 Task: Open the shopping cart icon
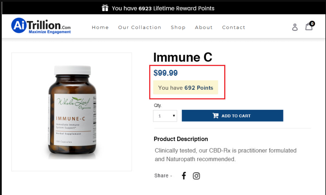[308, 27]
